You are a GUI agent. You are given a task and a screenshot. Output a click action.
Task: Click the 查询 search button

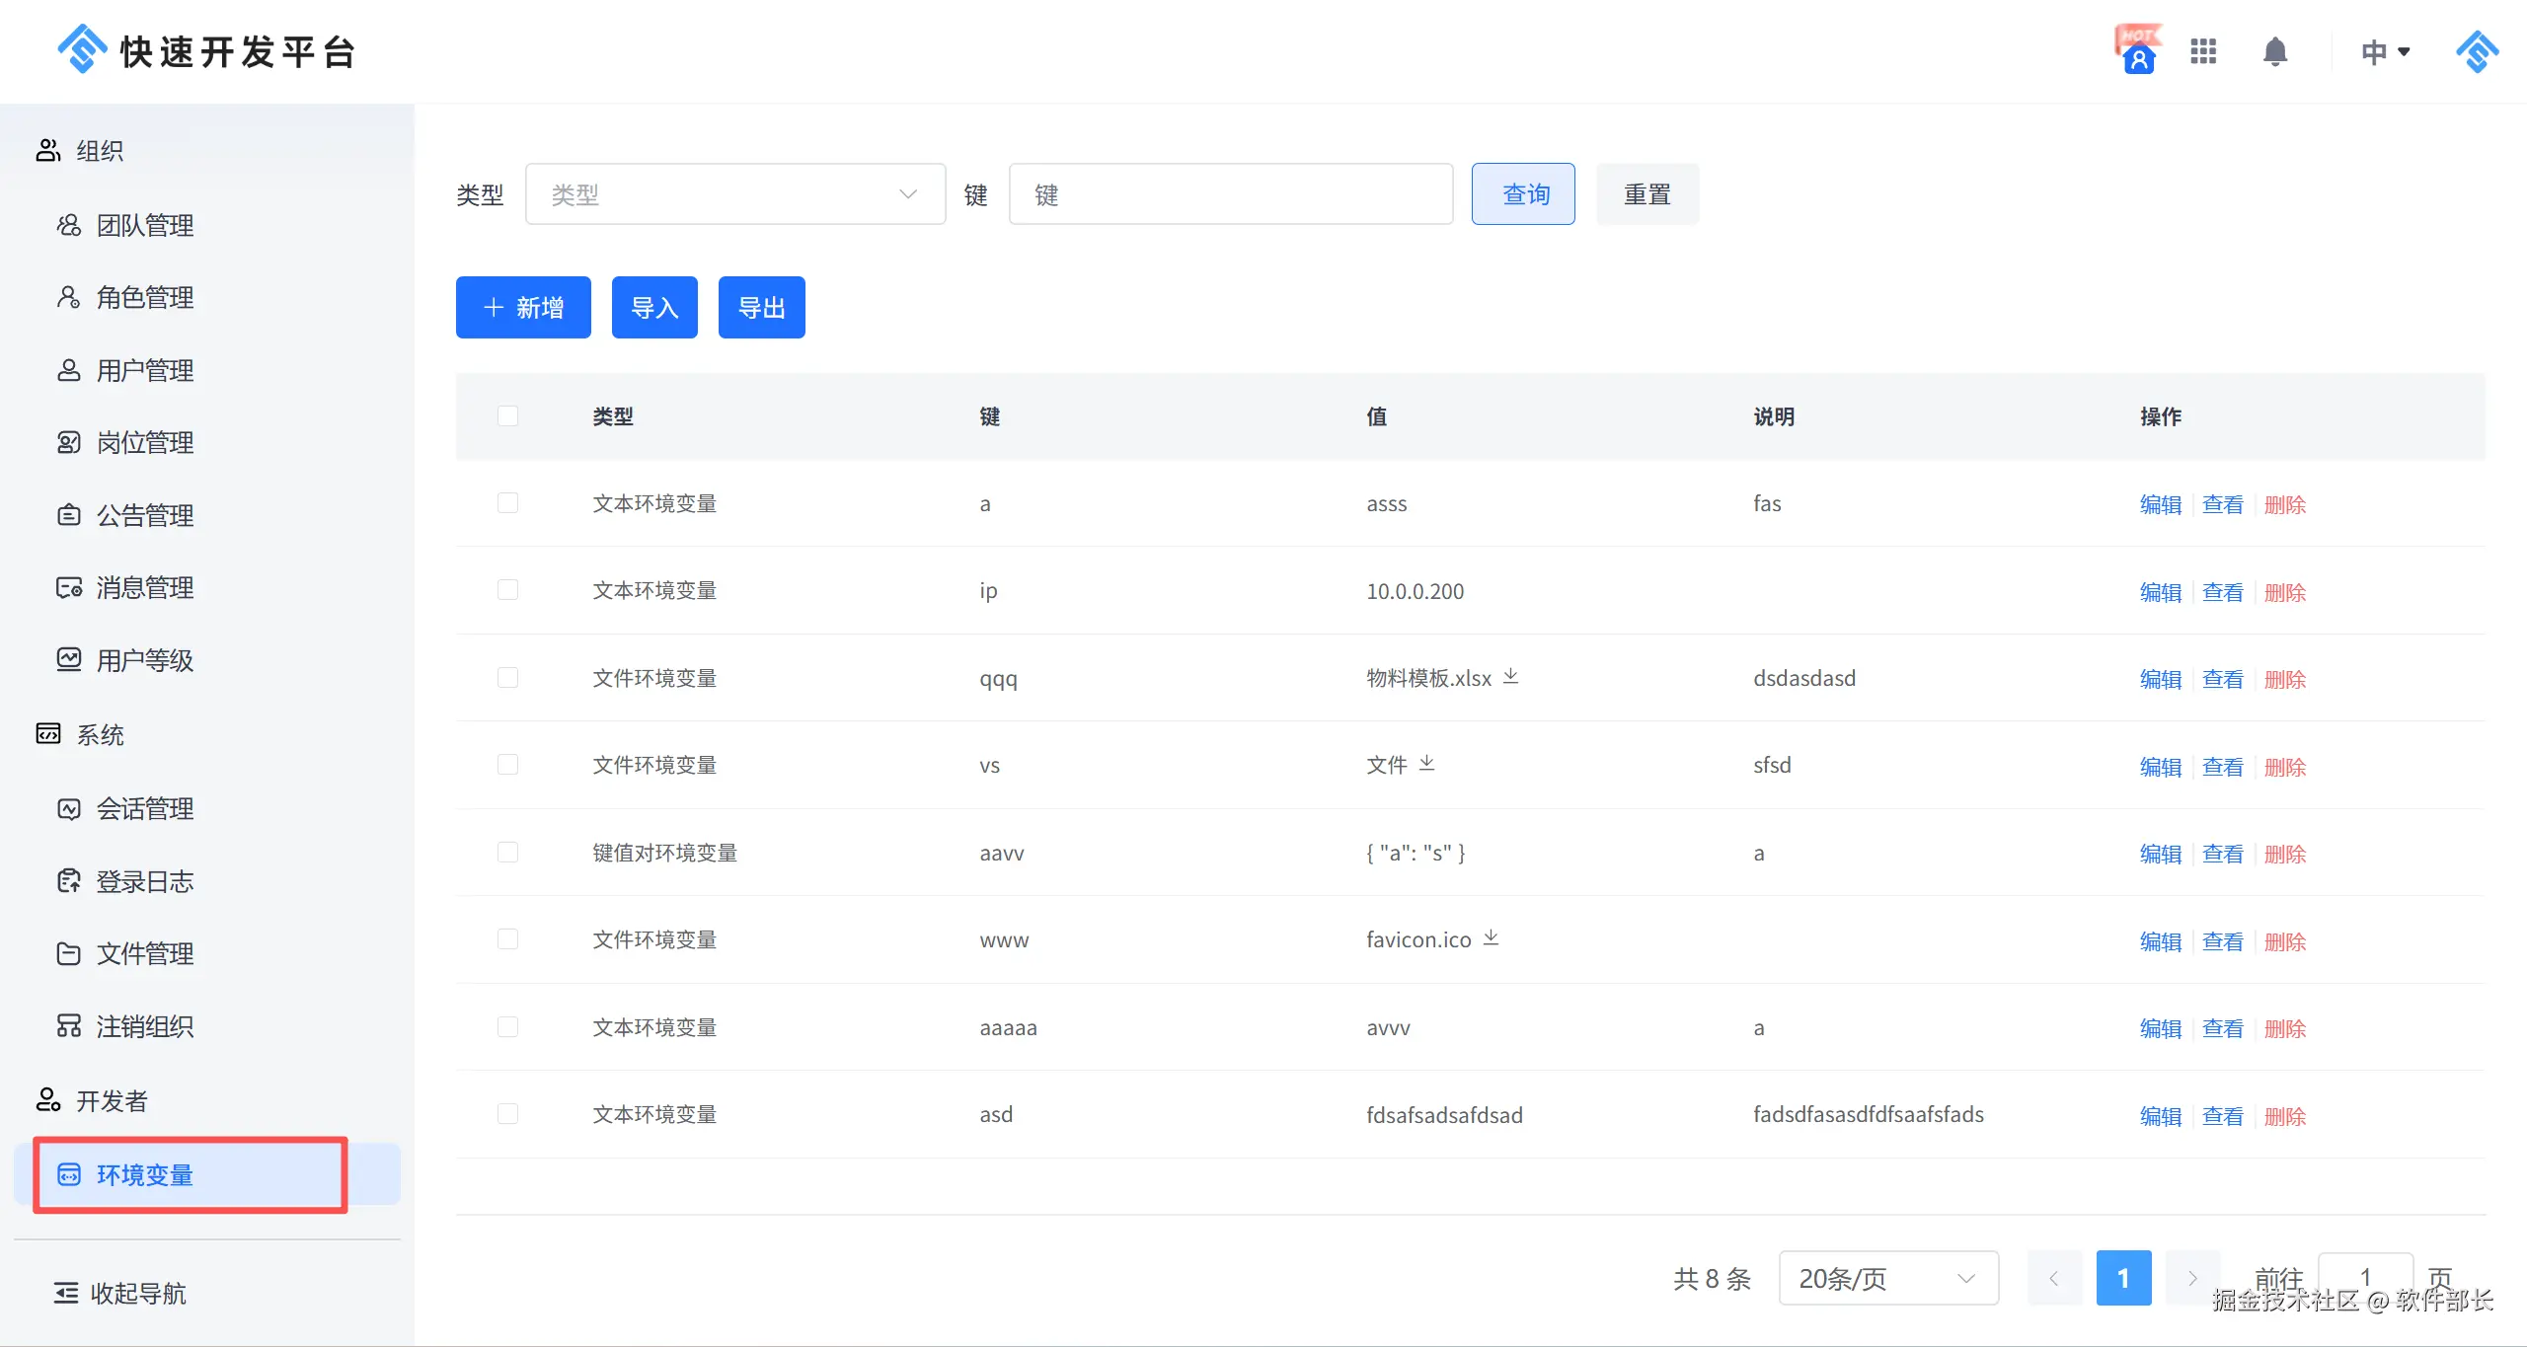[x=1523, y=194]
